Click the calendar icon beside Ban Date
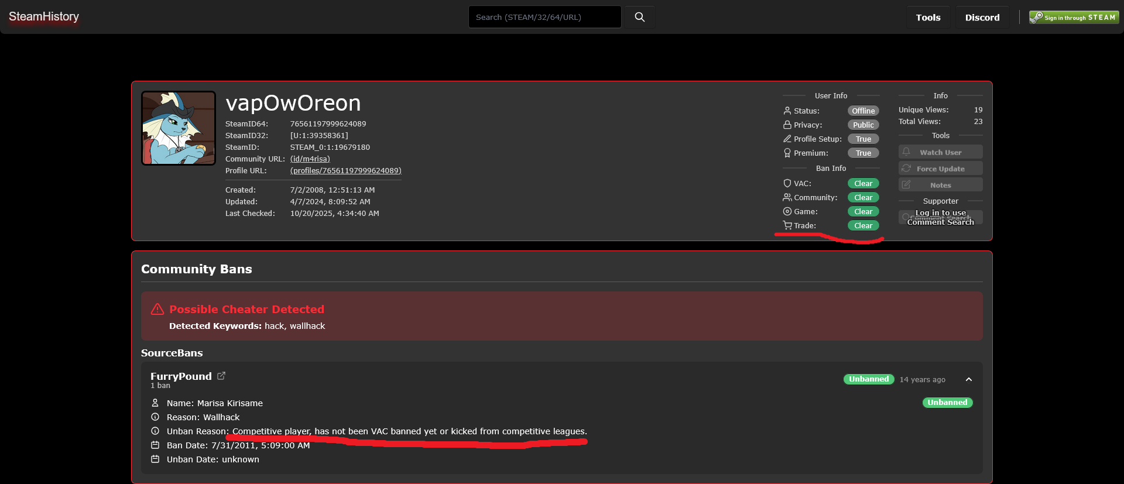1124x484 pixels. pyautogui.click(x=155, y=445)
